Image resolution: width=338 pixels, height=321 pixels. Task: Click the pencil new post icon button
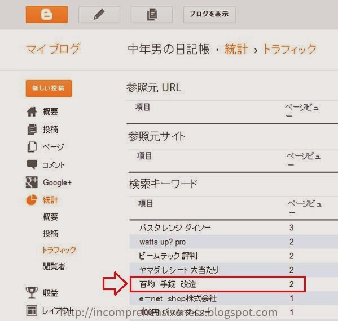pyautogui.click(x=99, y=15)
